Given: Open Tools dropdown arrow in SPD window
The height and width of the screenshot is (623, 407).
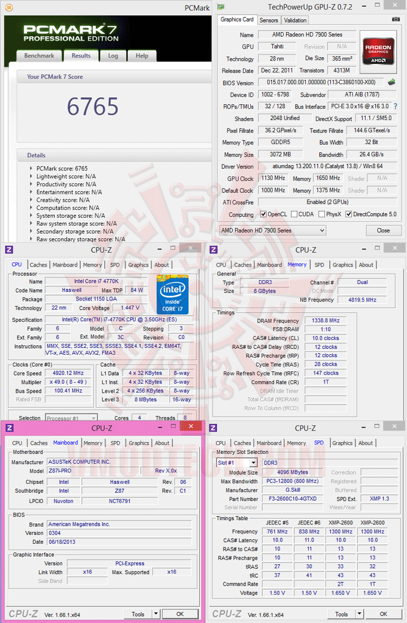Looking at the screenshot, I should [360, 614].
